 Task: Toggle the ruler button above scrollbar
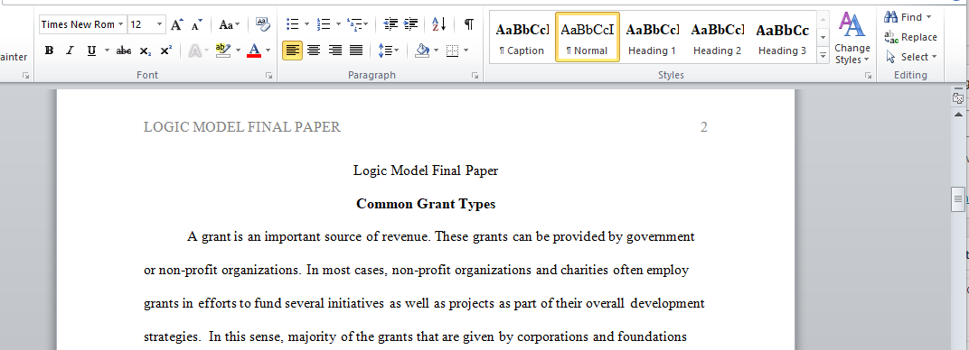click(x=958, y=98)
